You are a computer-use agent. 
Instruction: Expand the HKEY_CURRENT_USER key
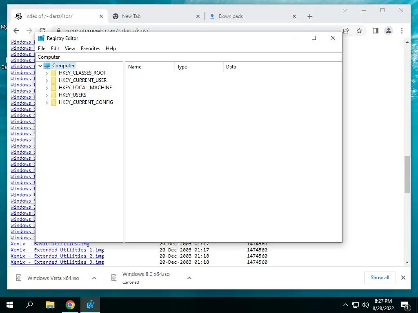pyautogui.click(x=47, y=80)
